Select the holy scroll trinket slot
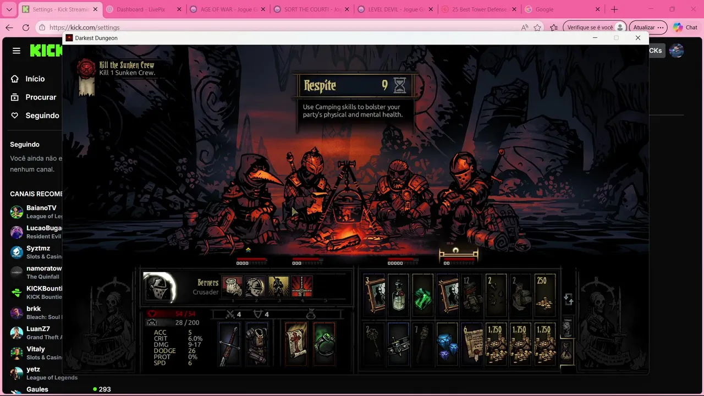704x396 pixels. click(x=296, y=344)
